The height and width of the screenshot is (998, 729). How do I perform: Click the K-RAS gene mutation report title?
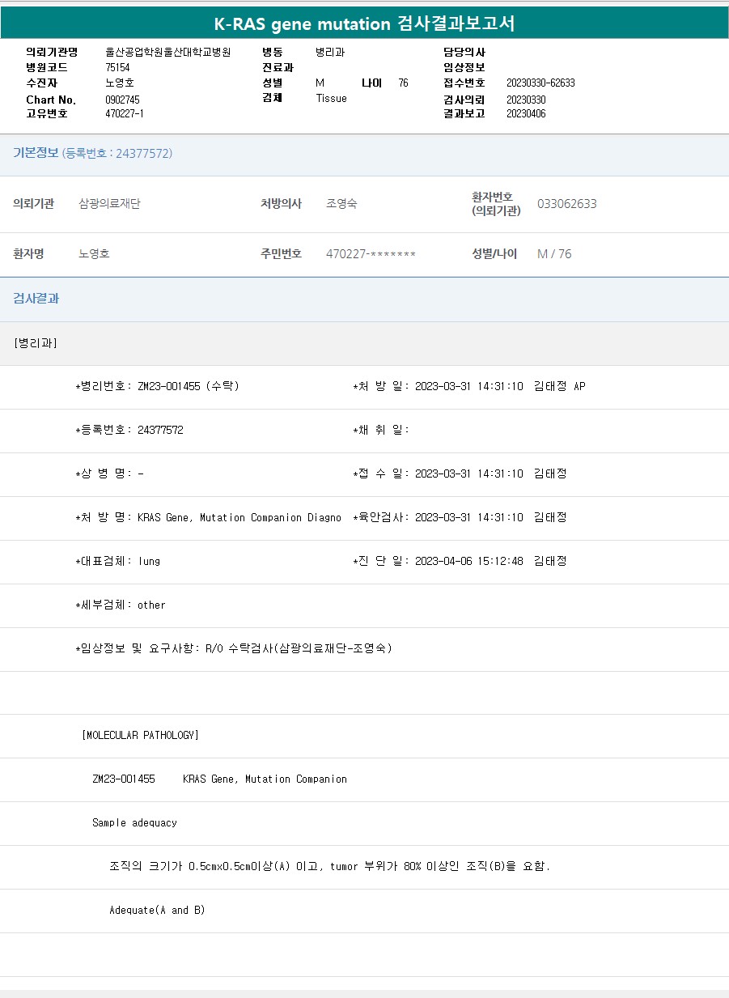point(364,23)
